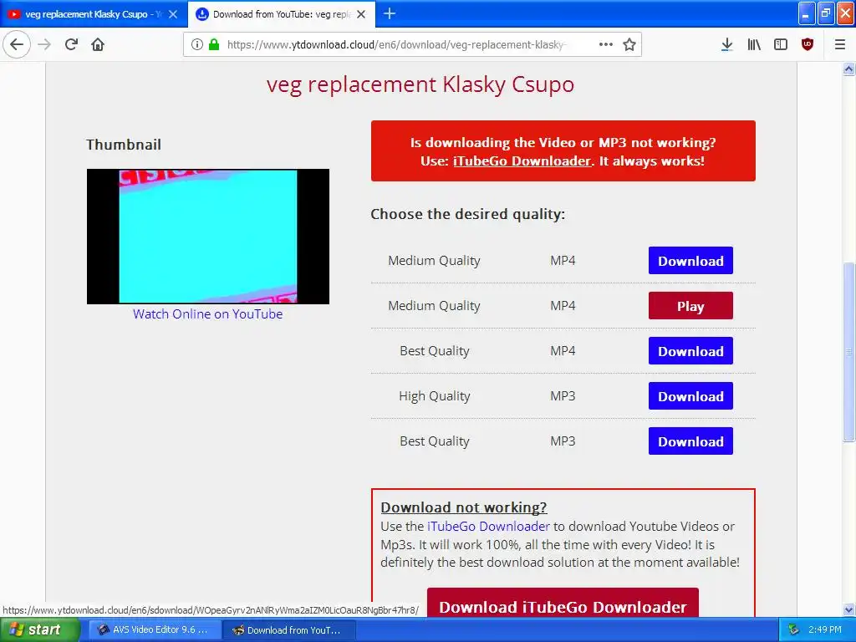This screenshot has height=642, width=856.
Task: Click the video thumbnail image
Action: coord(208,237)
